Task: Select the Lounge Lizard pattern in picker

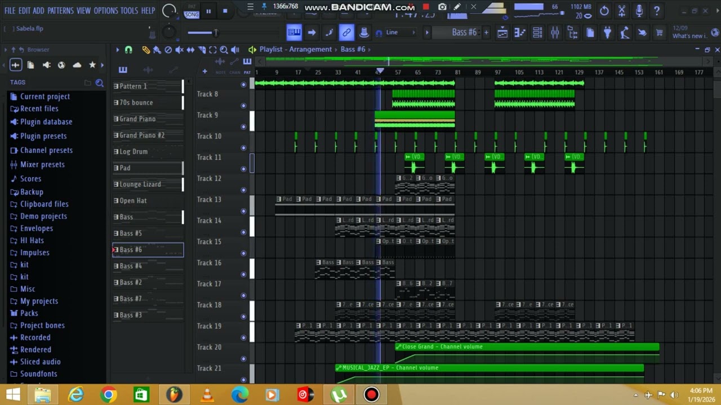Action: pos(148,184)
